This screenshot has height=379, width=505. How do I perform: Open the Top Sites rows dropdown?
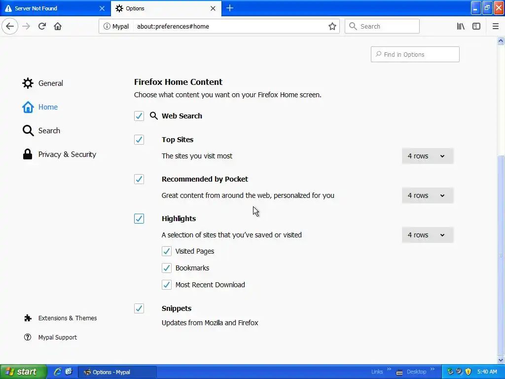(x=428, y=156)
